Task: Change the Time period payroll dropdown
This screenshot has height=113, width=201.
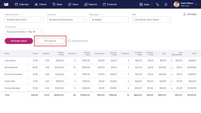Action: click(24, 32)
